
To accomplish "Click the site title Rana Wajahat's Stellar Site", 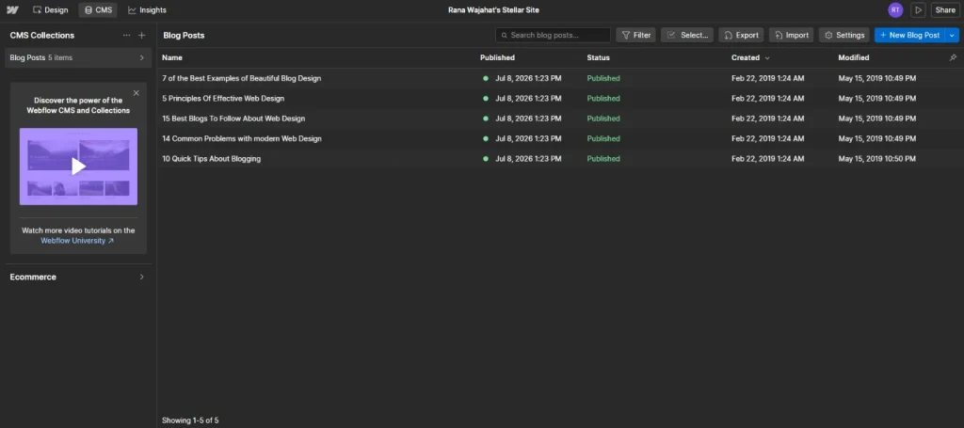I will 493,9.
